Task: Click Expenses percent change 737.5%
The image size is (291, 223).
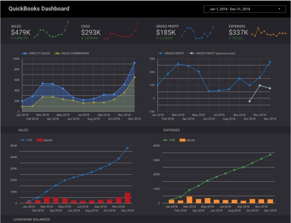Action: (x=236, y=38)
